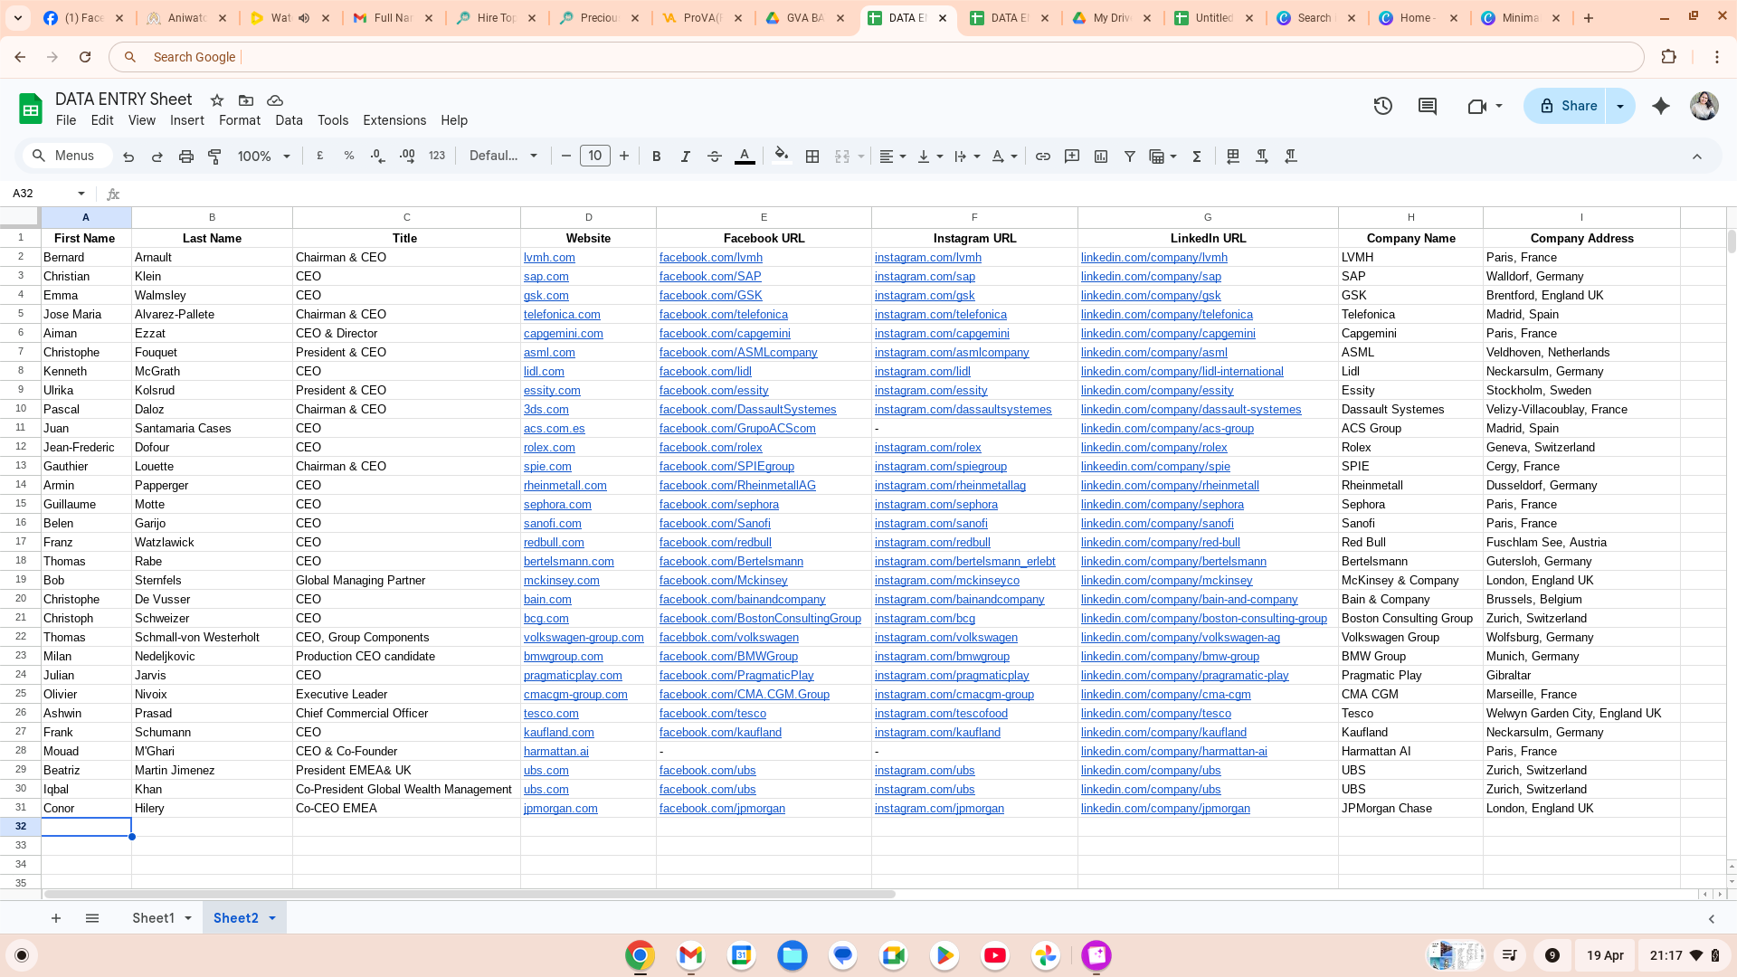Open the Format menu
1737x977 pixels.
(x=240, y=120)
